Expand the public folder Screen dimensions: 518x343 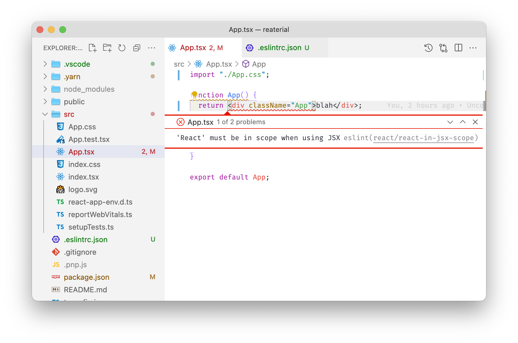(45, 101)
